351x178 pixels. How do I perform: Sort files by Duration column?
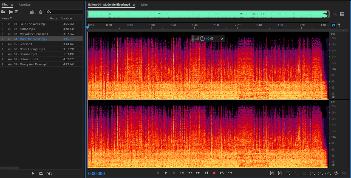click(x=66, y=18)
